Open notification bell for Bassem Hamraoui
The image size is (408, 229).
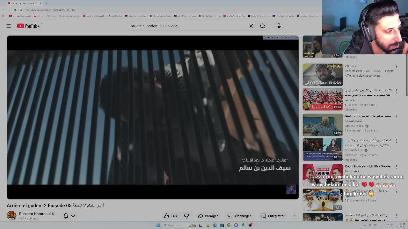(x=66, y=216)
